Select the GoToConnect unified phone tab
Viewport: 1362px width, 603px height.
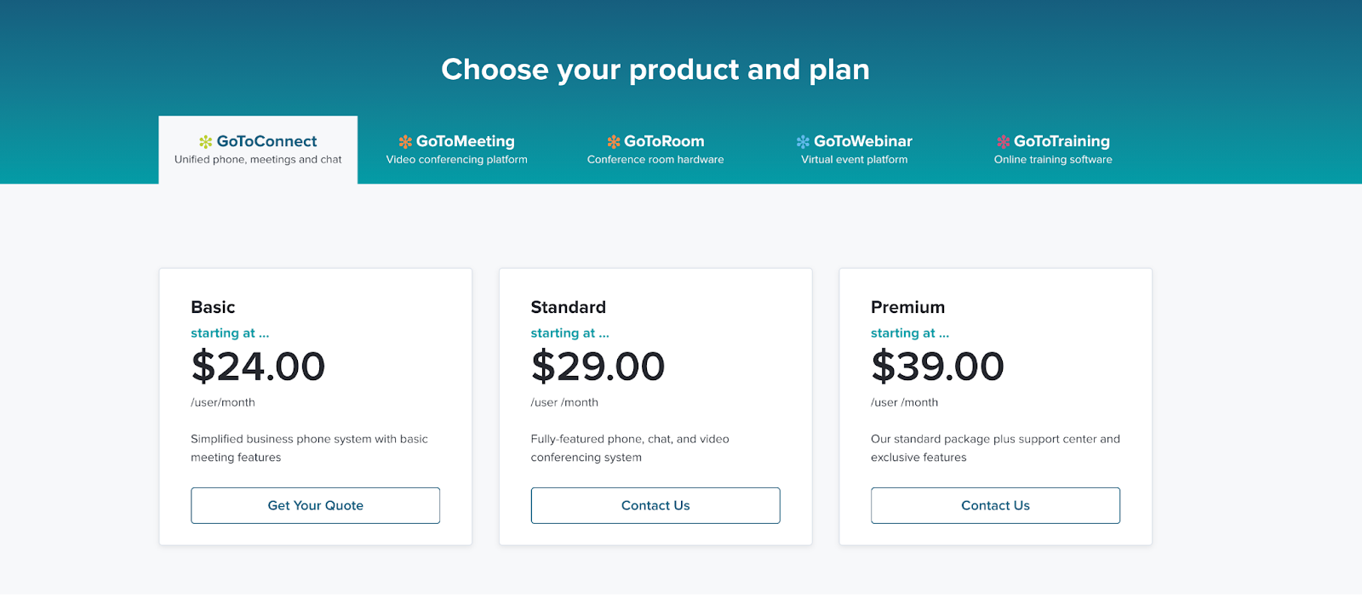pyautogui.click(x=258, y=150)
